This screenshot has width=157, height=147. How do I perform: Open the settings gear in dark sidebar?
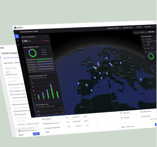click(x=19, y=45)
